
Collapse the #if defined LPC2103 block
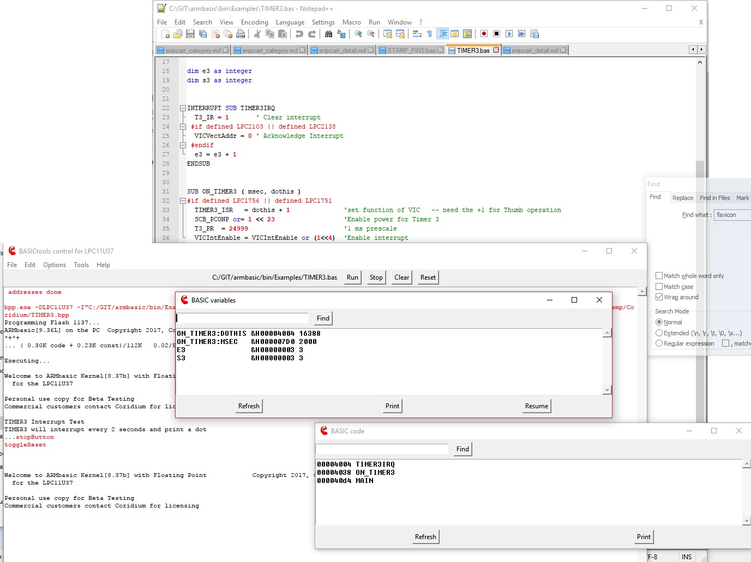click(x=183, y=126)
